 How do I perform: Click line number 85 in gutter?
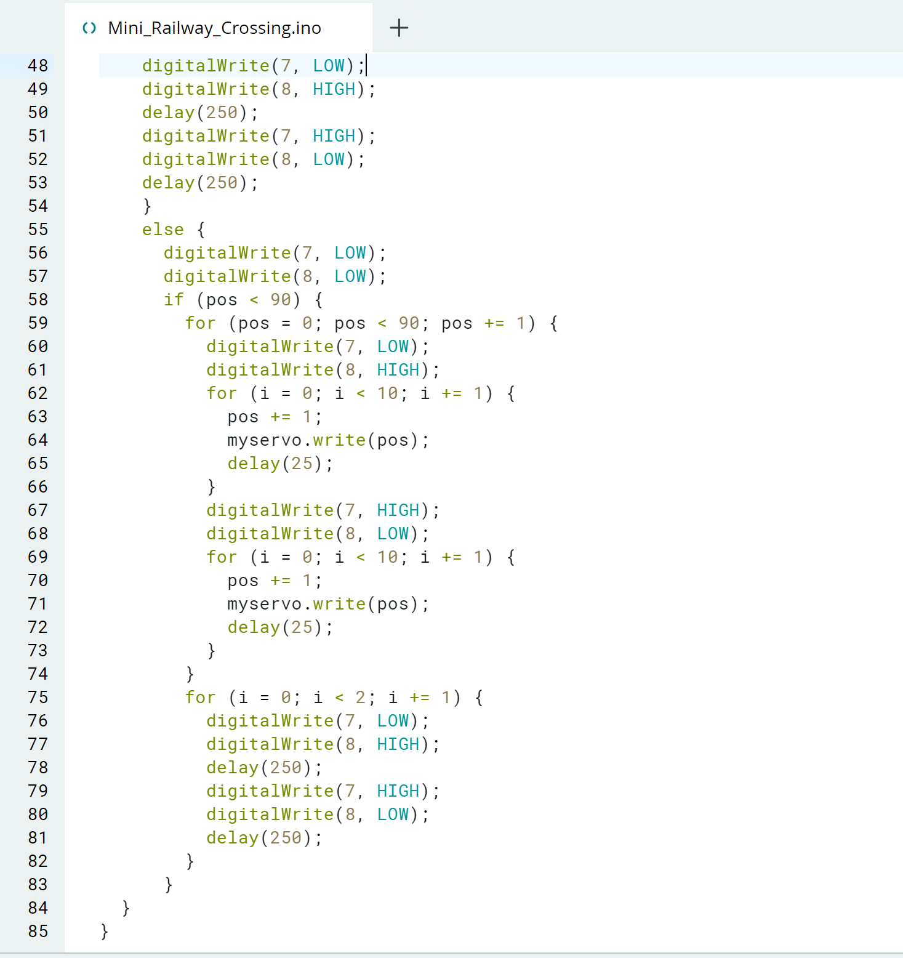[38, 931]
